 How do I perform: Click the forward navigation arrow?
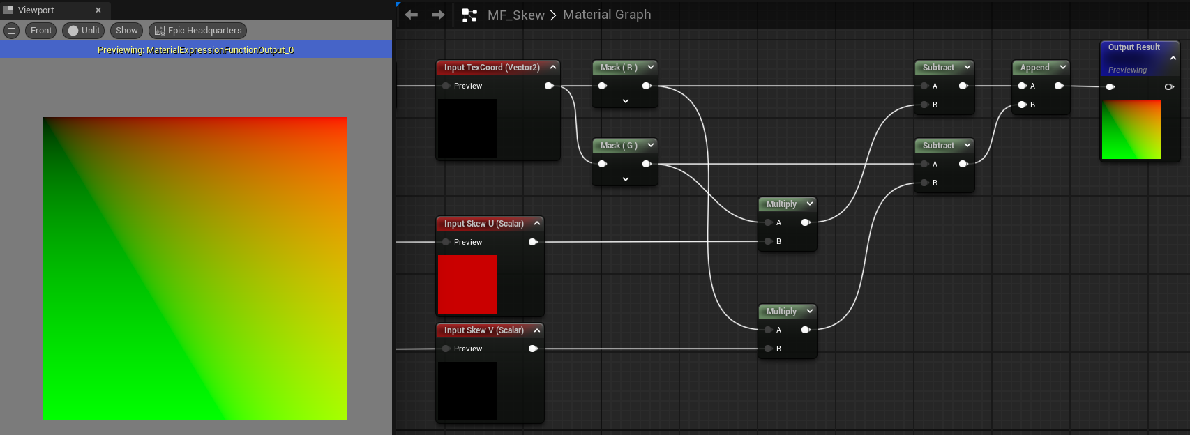tap(438, 15)
